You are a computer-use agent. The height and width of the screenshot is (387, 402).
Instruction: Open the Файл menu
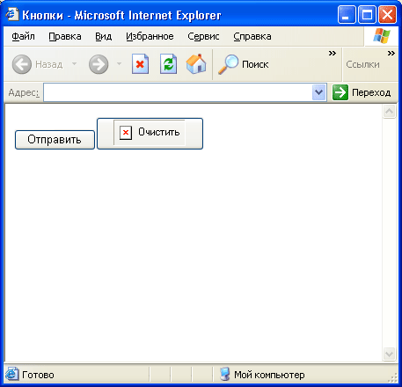[23, 36]
